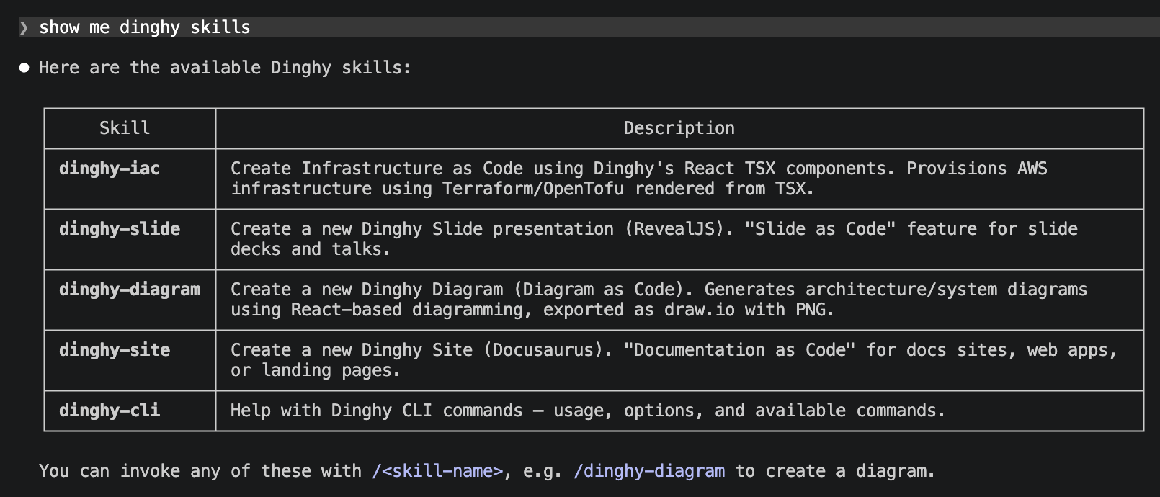Click the white bullet before the response
The width and height of the screenshot is (1160, 497).
point(24,68)
